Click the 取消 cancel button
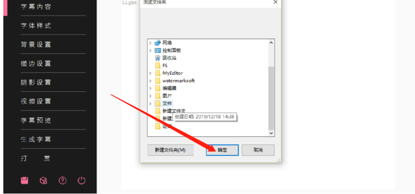This screenshot has width=415, height=194. pos(258,150)
